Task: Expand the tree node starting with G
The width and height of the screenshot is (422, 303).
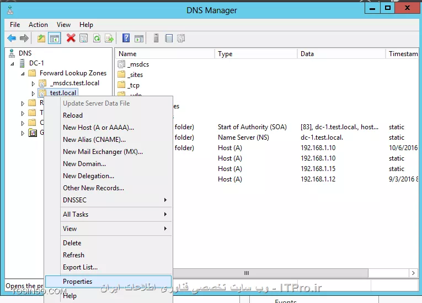Action: 23,133
